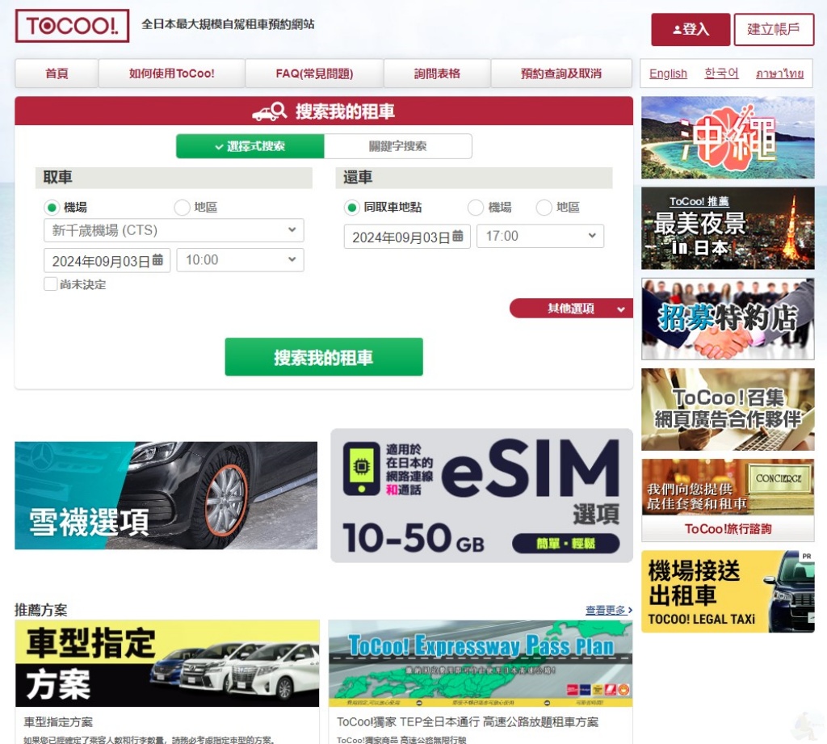Viewport: 827px width, 744px height.
Task: Open 預約查詢及取消 menu item
Action: click(x=561, y=74)
